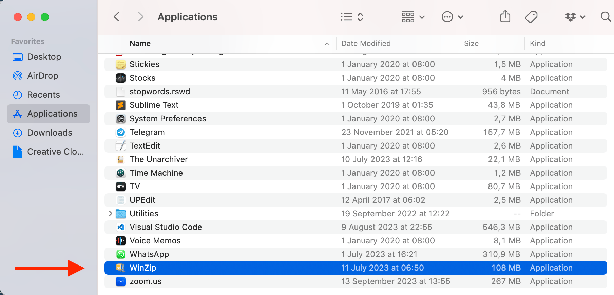
Task: Select the WinZip app icon
Action: click(121, 268)
